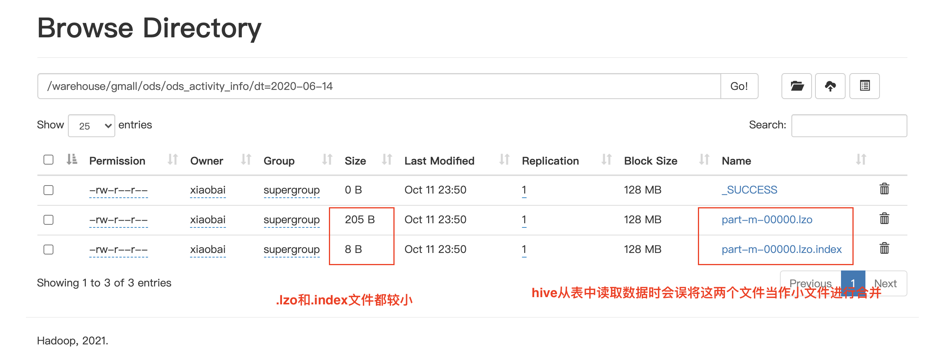Viewport: 928px width, 352px height.
Task: Delete part-m-00000.lzo using its trash icon
Action: coord(884,219)
